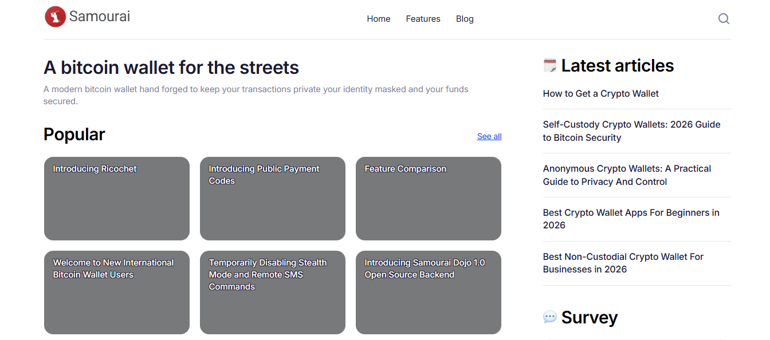Select the Feature Comparison card
Viewport: 770px width, 340px height.
tap(429, 199)
